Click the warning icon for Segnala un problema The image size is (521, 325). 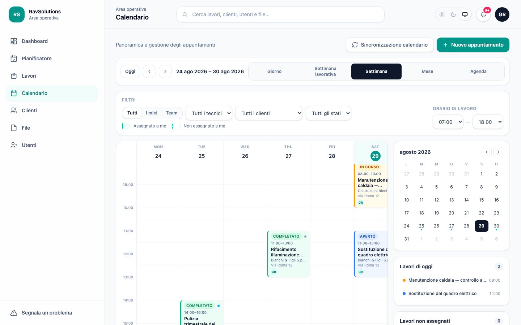[14, 313]
